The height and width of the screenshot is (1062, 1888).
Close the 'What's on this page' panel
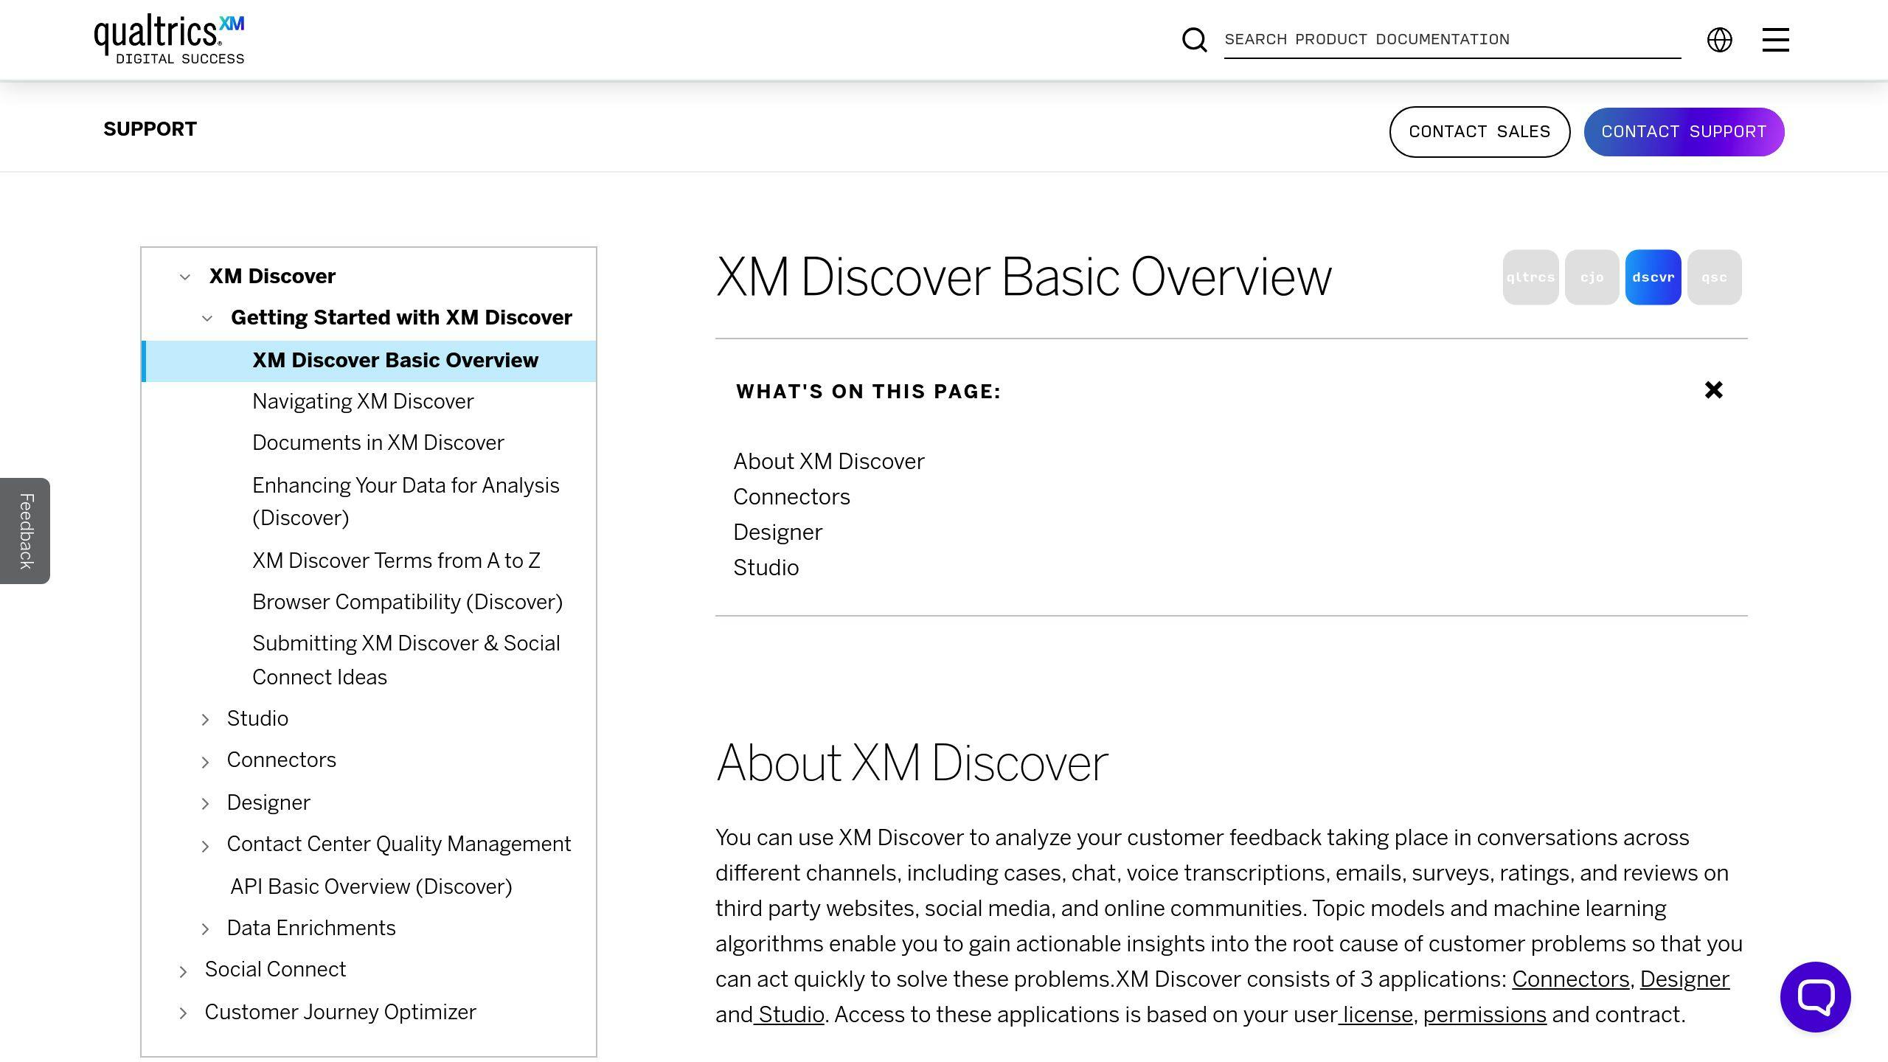tap(1714, 392)
